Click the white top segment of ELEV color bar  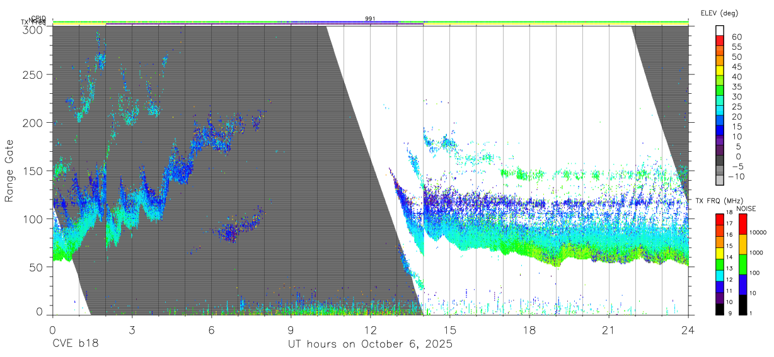coord(720,31)
